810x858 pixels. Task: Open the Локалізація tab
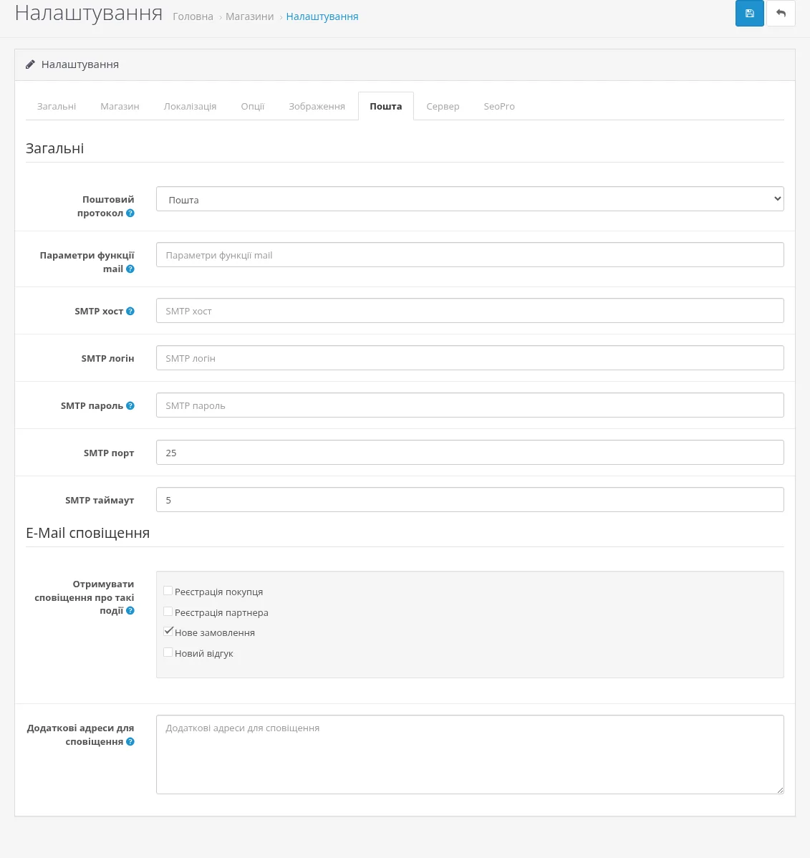(190, 107)
